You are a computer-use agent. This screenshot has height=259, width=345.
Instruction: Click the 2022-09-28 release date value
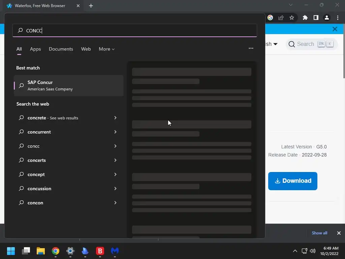(314, 155)
